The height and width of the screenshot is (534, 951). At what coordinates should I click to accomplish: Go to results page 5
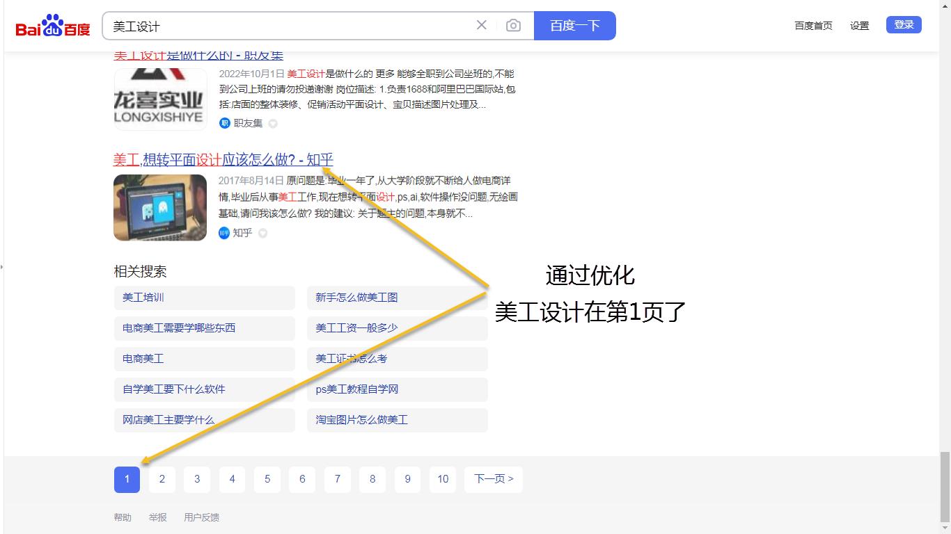coord(267,479)
